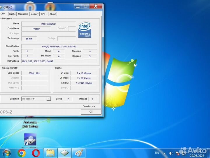Click the Core Speed '3000.1 MHz'
This screenshot has width=210, height=158.
[x=34, y=73]
